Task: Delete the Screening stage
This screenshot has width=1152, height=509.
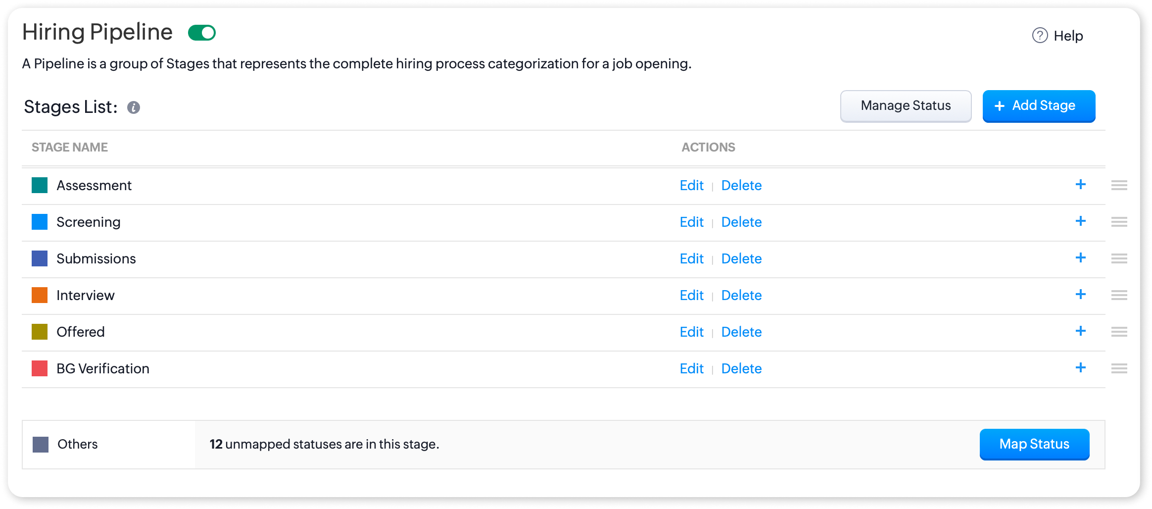Action: [741, 222]
